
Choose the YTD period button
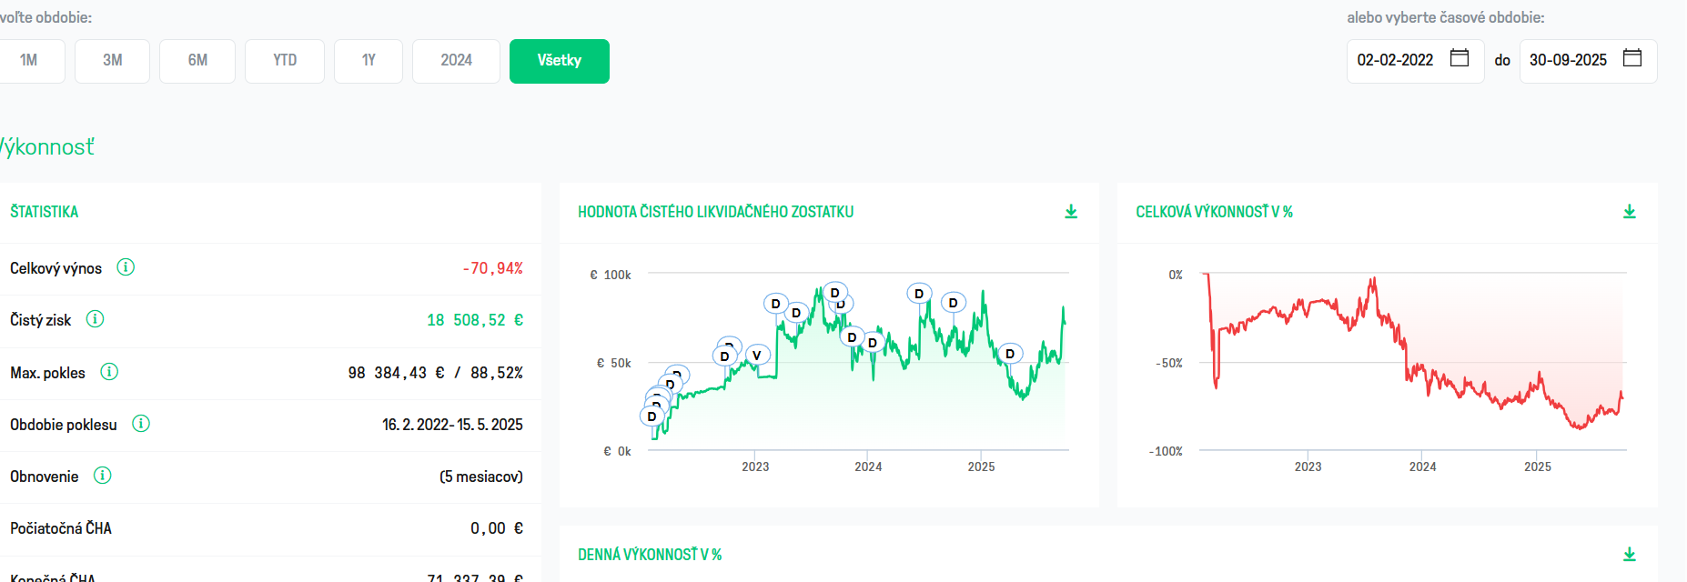[285, 61]
